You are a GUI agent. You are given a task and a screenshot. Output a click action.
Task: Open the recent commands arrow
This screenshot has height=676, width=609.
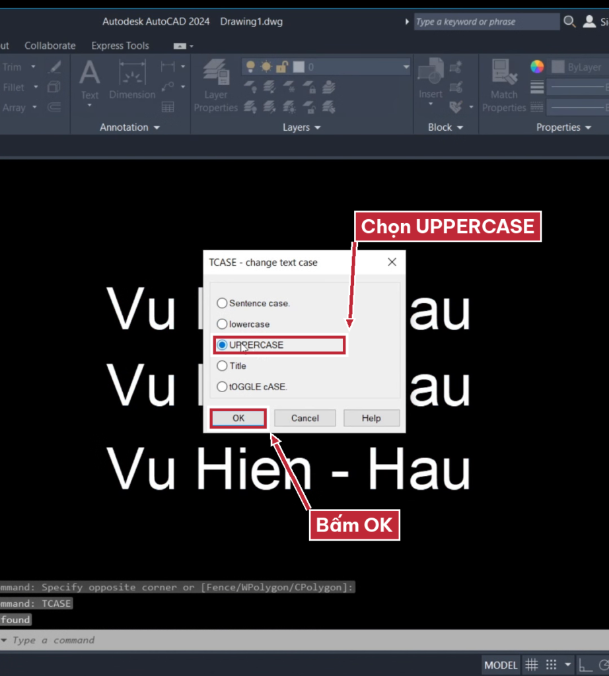tap(4, 640)
